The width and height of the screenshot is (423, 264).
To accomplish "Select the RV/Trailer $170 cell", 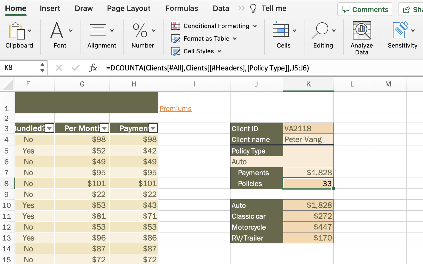I will 308,238.
